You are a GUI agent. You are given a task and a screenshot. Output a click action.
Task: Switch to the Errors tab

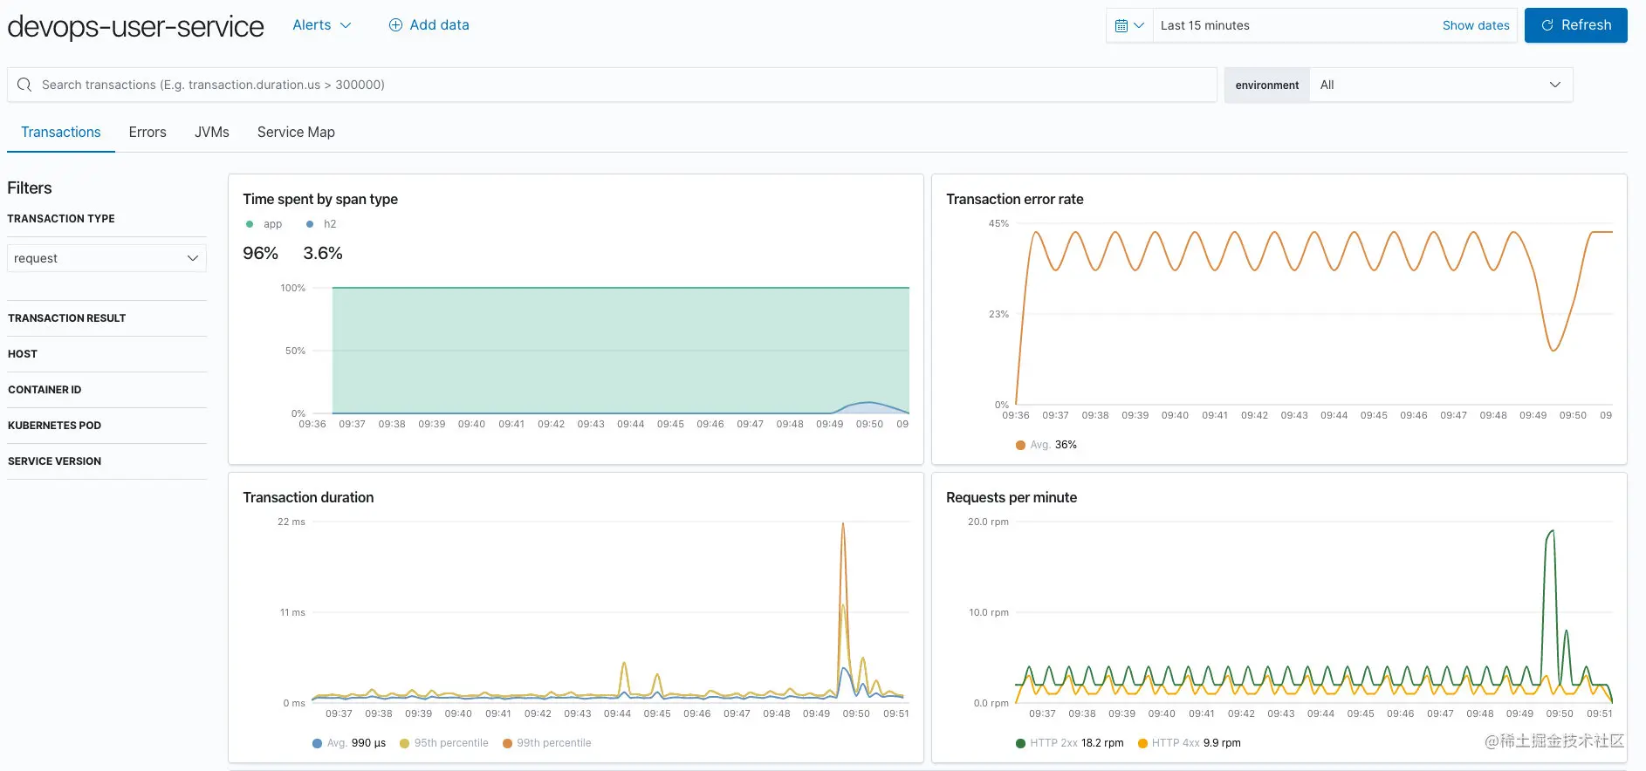tap(147, 133)
